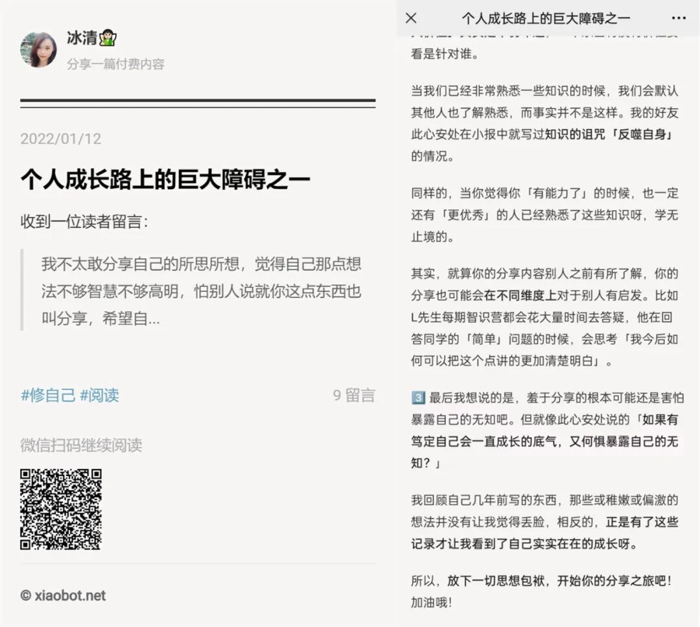Click the numbered 3 emoji marker
The image size is (700, 627).
pyautogui.click(x=418, y=397)
